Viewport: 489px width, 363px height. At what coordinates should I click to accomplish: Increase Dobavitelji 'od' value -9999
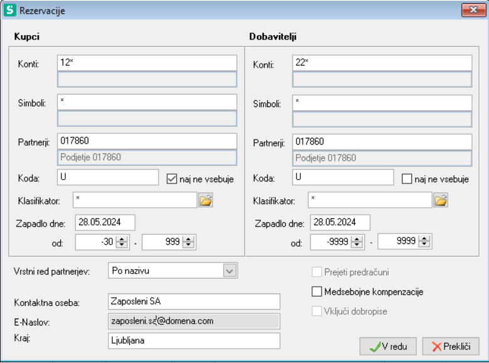pyautogui.click(x=357, y=238)
